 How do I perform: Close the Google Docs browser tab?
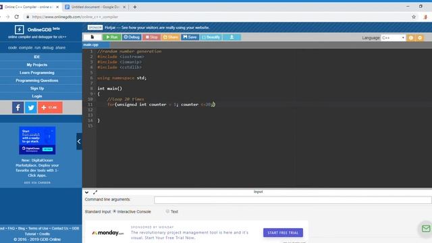(x=124, y=7)
